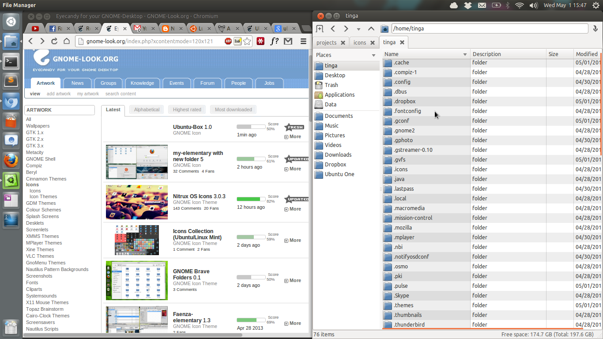Open the Adblock Plus extension icon
The height and width of the screenshot is (339, 603).
pyautogui.click(x=228, y=41)
